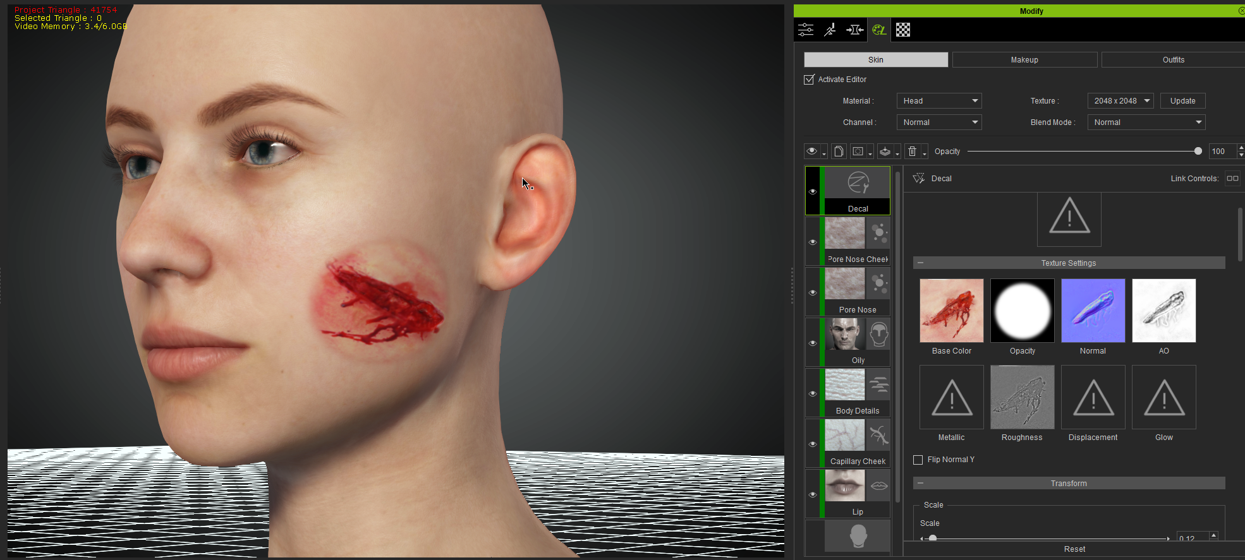This screenshot has height=560, width=1245.
Task: Click the Opacity white circle texture thumbnail
Action: pyautogui.click(x=1023, y=311)
